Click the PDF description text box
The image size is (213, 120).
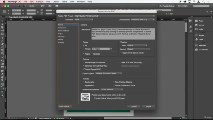[x=123, y=34]
